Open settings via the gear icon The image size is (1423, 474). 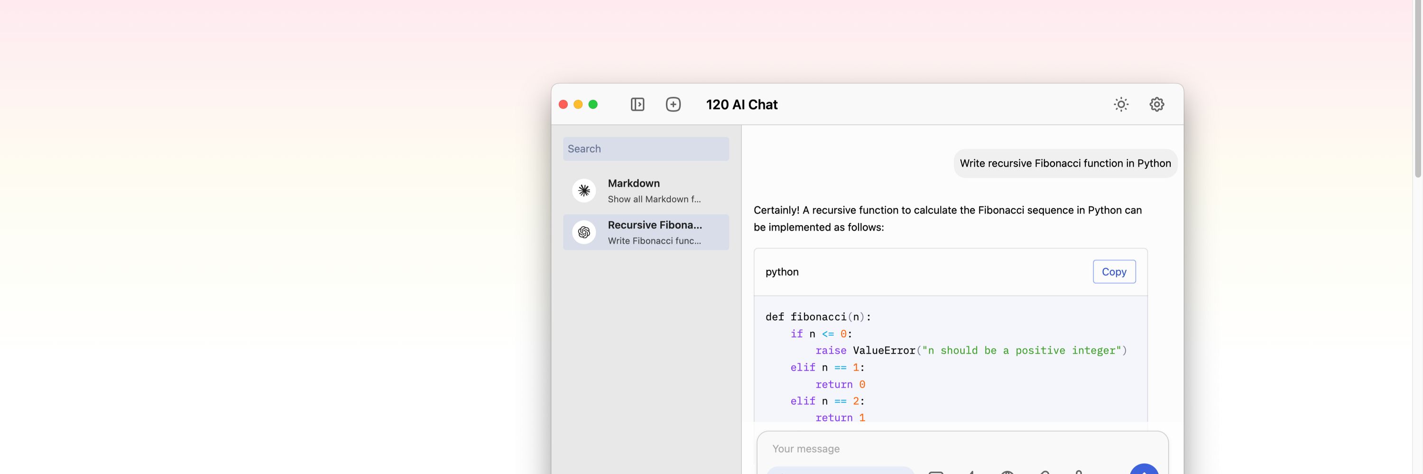pyautogui.click(x=1157, y=104)
